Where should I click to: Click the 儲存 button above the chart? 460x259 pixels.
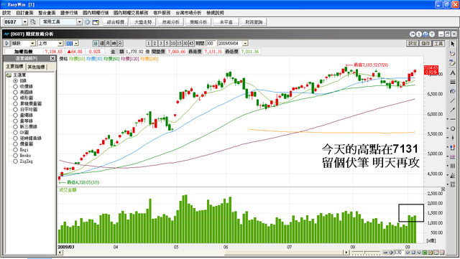425,43
